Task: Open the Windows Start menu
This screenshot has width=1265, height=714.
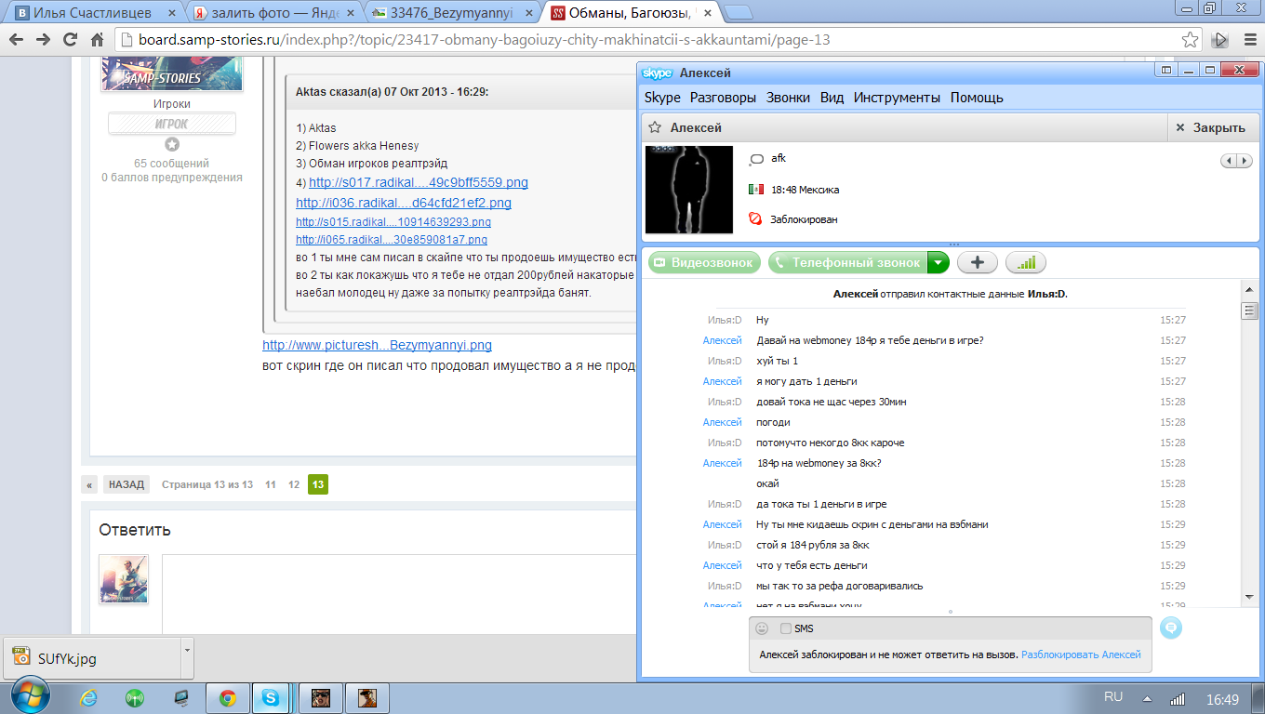Action: point(29,696)
